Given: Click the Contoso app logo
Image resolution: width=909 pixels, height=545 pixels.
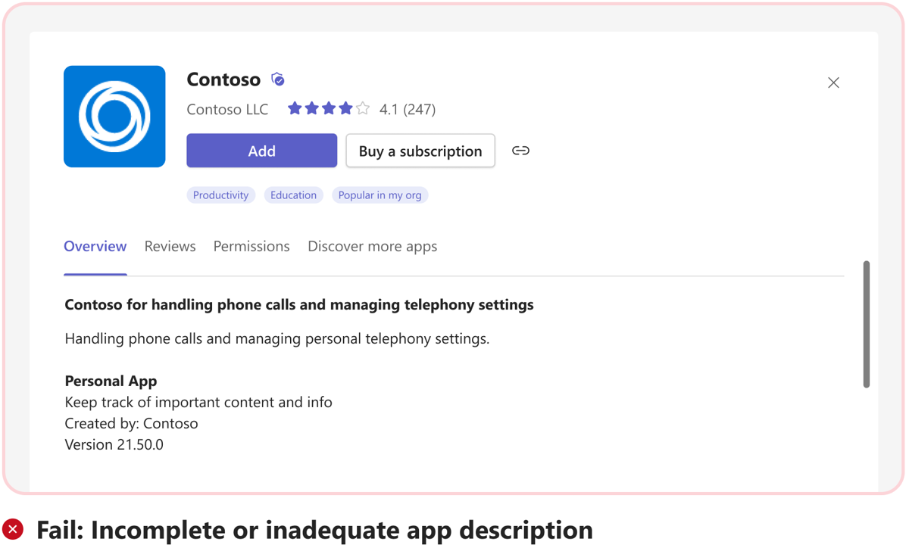Looking at the screenshot, I should tap(114, 117).
